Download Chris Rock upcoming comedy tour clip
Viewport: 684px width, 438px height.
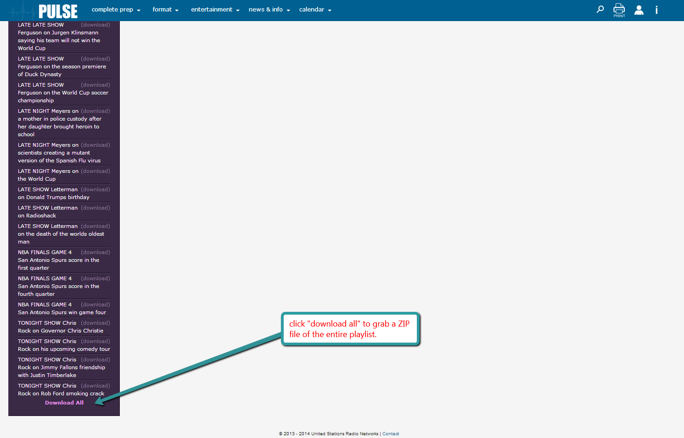pos(95,341)
